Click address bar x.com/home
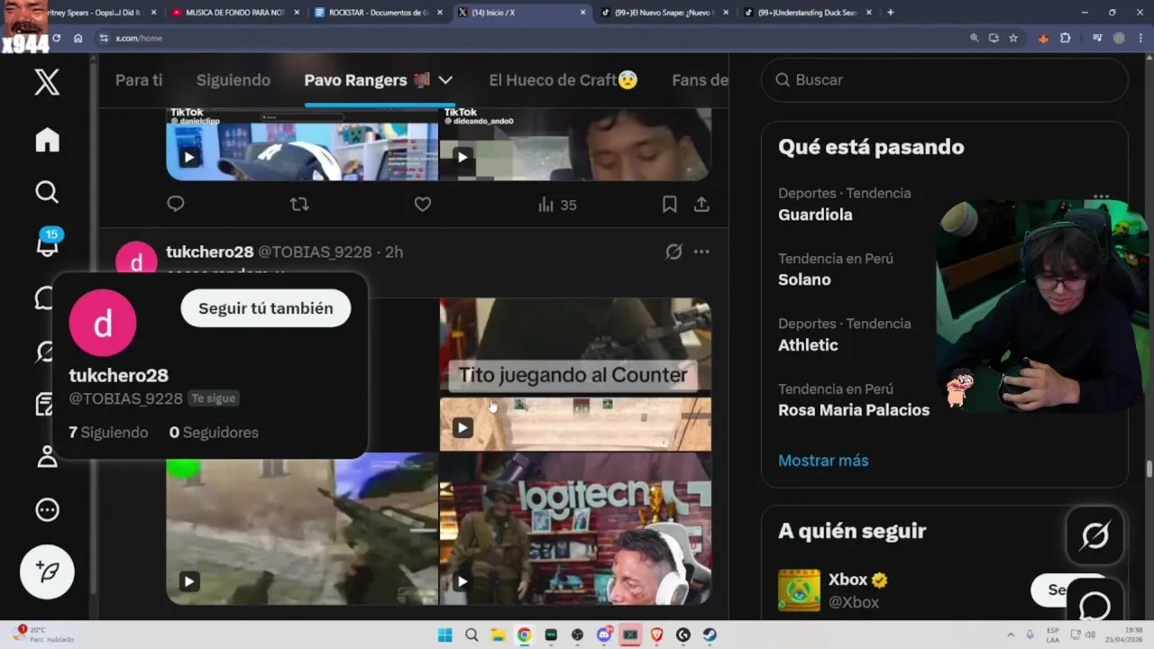The width and height of the screenshot is (1154, 649). tap(139, 38)
